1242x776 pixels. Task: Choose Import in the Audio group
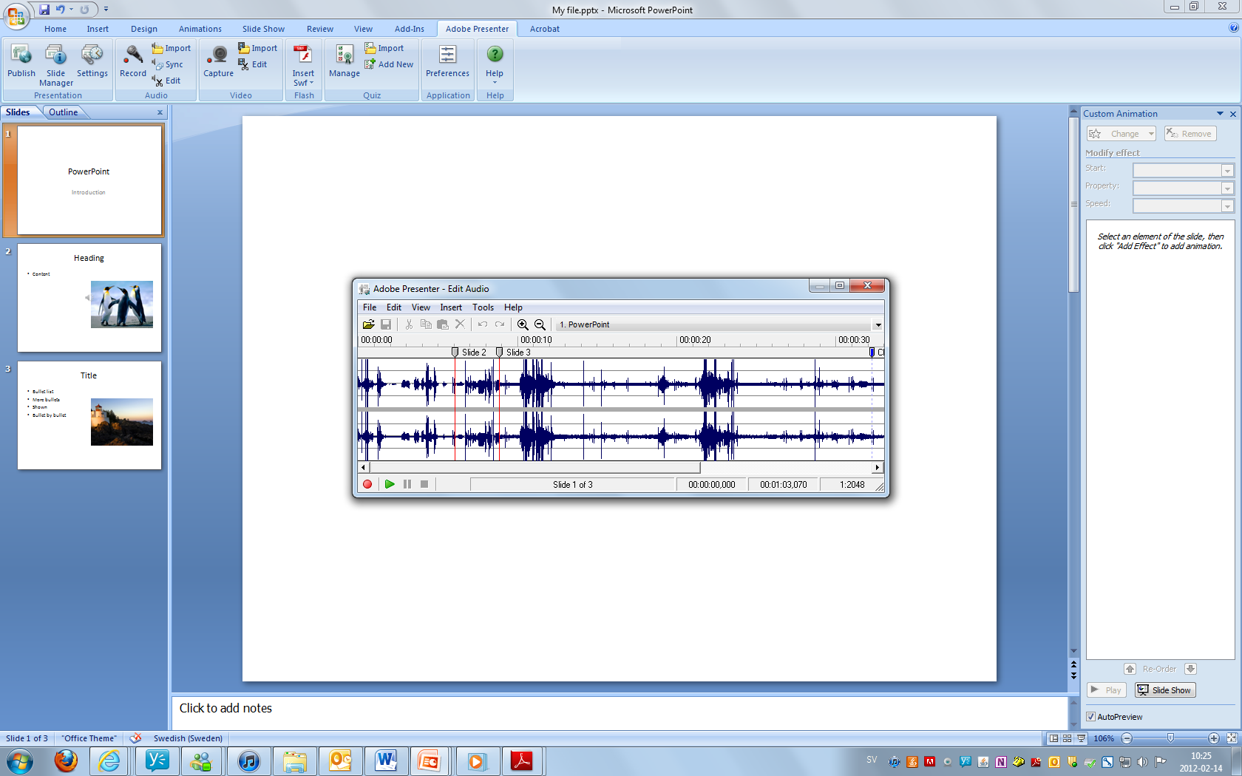[x=172, y=48]
